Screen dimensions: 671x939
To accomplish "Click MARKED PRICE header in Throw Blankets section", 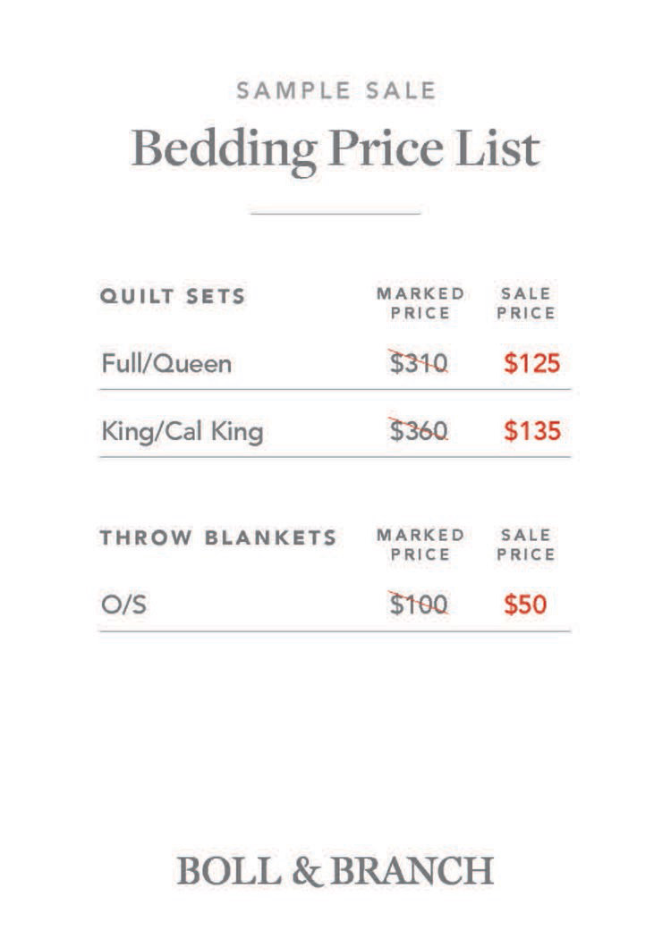I will point(420,545).
